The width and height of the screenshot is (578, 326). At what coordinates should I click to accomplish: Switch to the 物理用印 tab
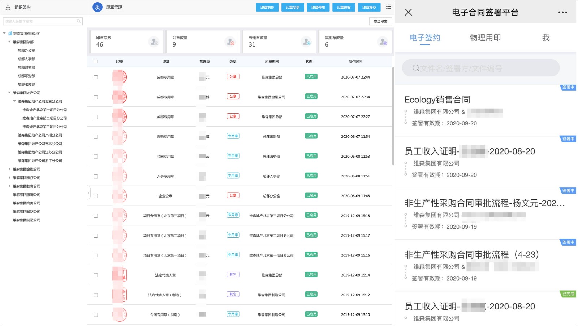pos(485,38)
